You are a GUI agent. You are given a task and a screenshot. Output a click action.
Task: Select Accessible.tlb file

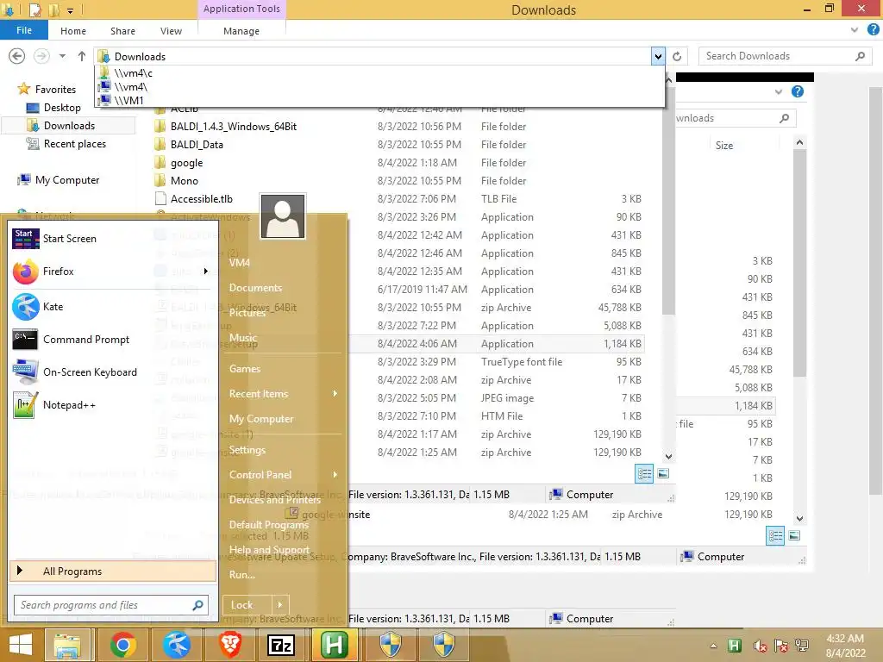tap(201, 199)
